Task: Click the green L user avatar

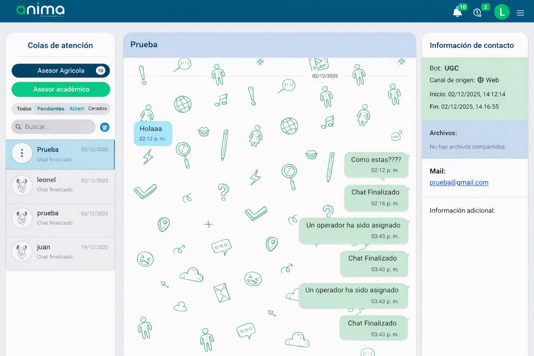Action: pos(502,12)
